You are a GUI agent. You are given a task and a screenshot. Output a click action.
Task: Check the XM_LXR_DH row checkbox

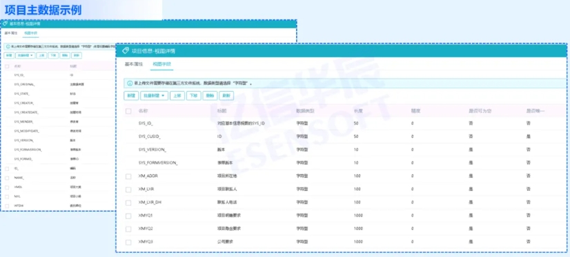click(x=128, y=203)
